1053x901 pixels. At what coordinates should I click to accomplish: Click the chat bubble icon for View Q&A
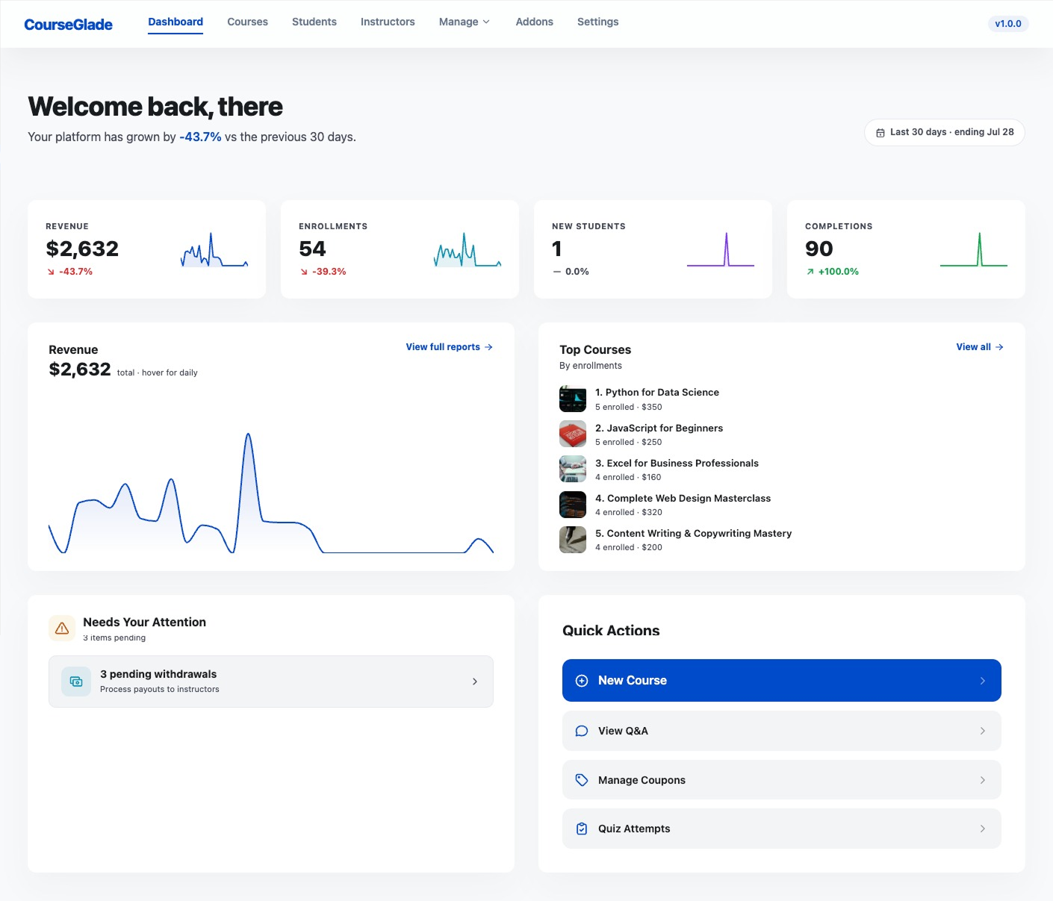pyautogui.click(x=582, y=731)
